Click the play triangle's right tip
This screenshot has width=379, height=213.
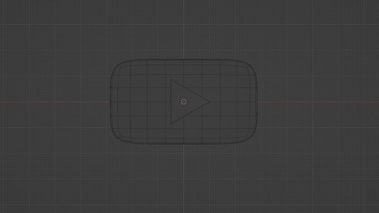[209, 102]
